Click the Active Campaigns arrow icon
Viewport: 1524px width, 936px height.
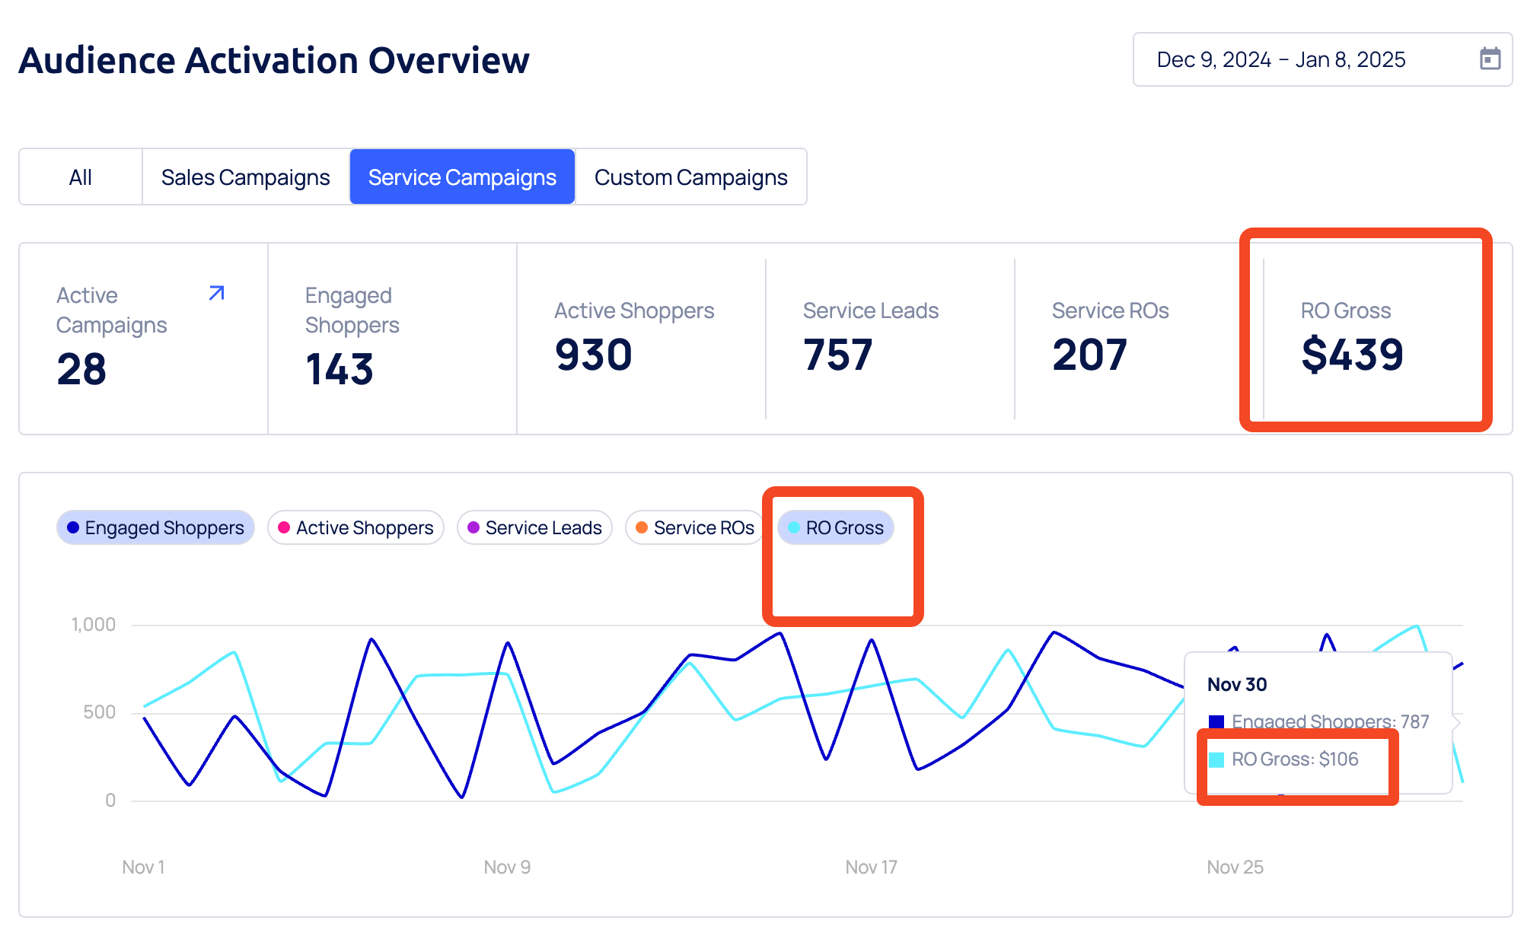coord(217,293)
